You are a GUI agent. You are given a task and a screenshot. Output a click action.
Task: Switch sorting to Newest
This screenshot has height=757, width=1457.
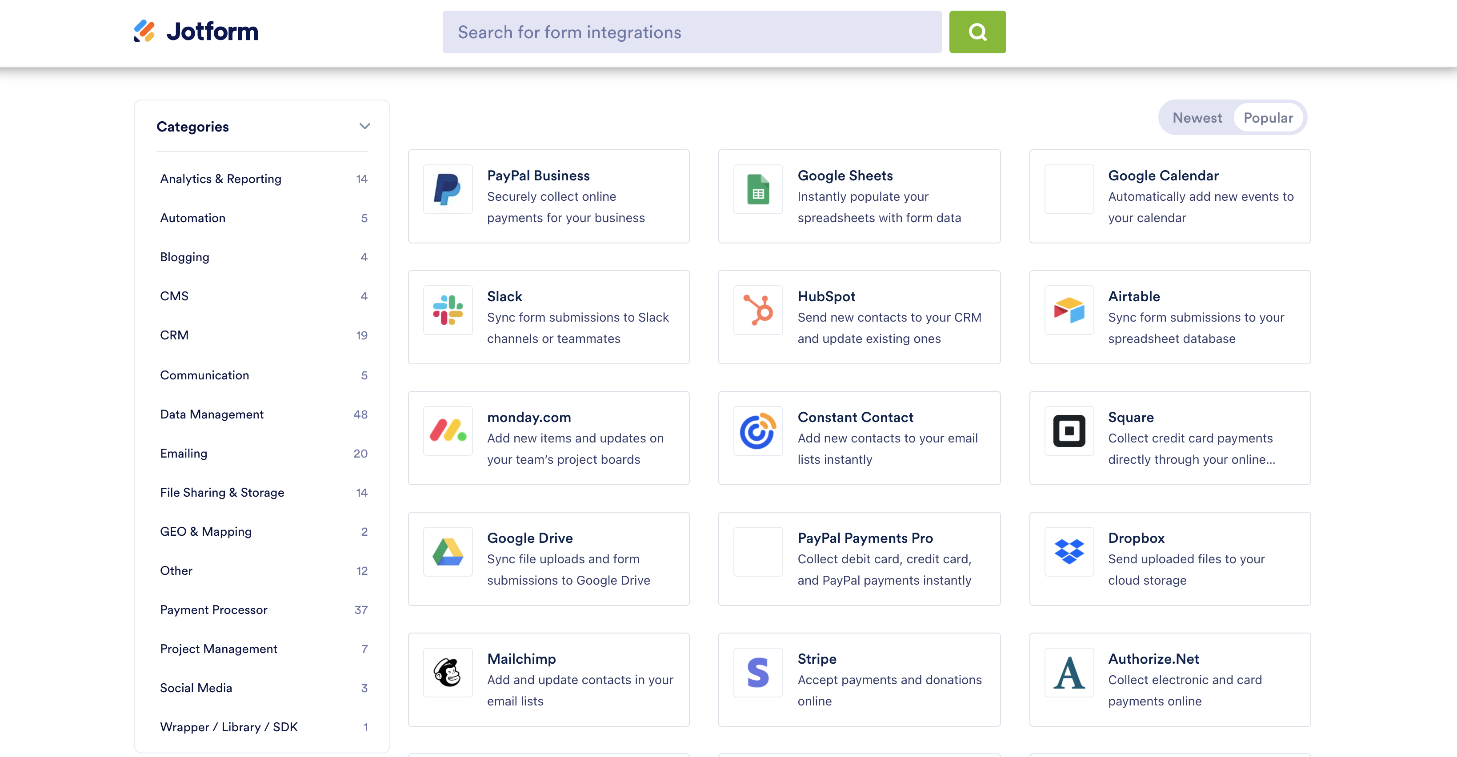pos(1197,118)
